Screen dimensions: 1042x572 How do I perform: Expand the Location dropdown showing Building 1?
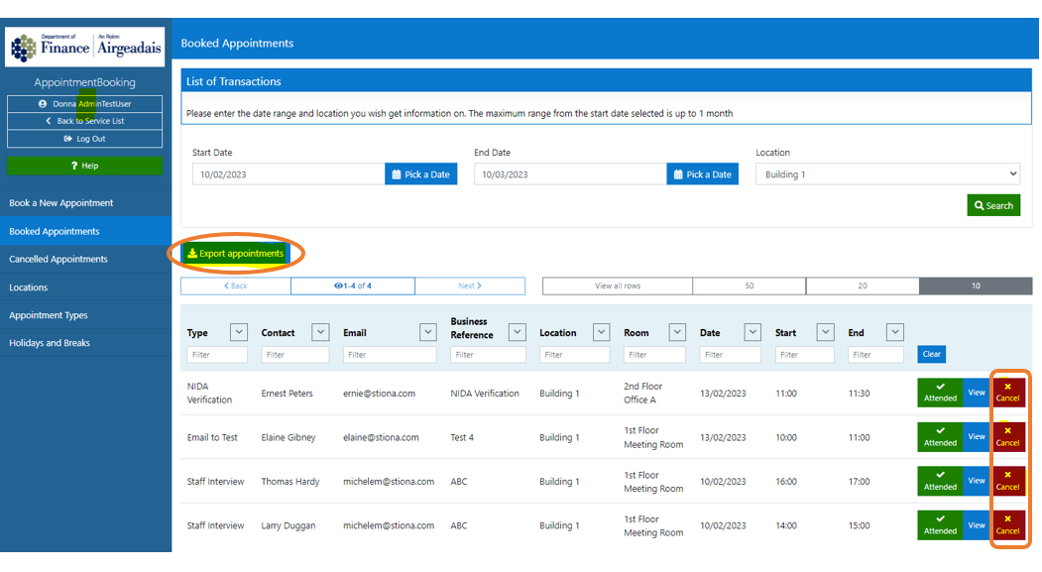(888, 174)
